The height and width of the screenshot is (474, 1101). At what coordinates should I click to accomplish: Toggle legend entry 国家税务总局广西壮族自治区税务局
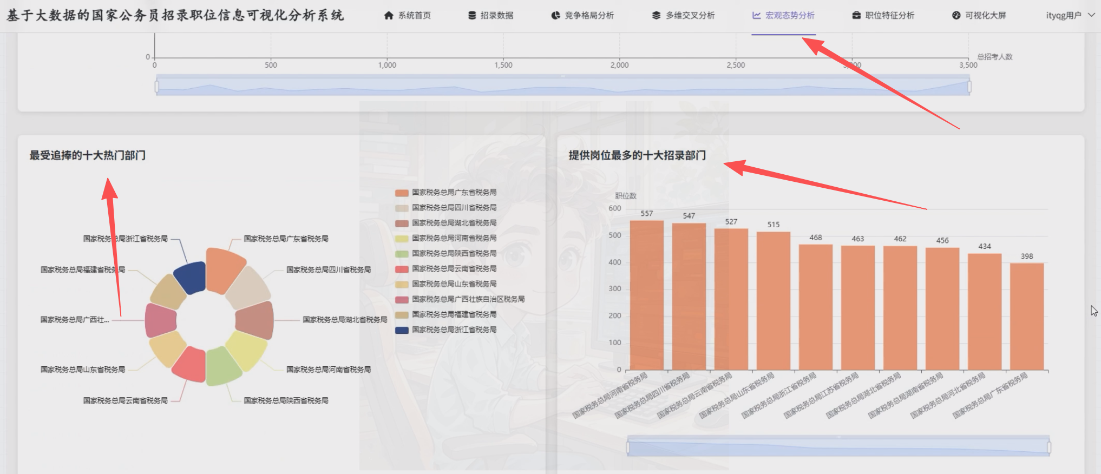point(460,299)
